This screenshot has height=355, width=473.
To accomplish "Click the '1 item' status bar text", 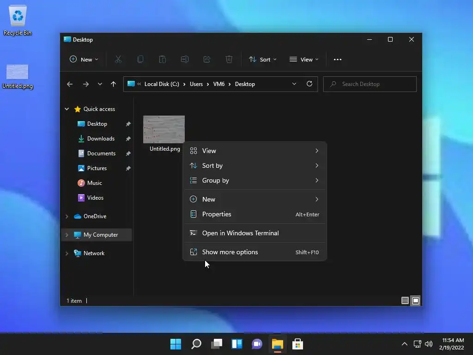I will coord(74,301).
